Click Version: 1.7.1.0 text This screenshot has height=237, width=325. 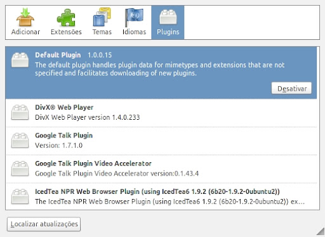pyautogui.click(x=58, y=145)
